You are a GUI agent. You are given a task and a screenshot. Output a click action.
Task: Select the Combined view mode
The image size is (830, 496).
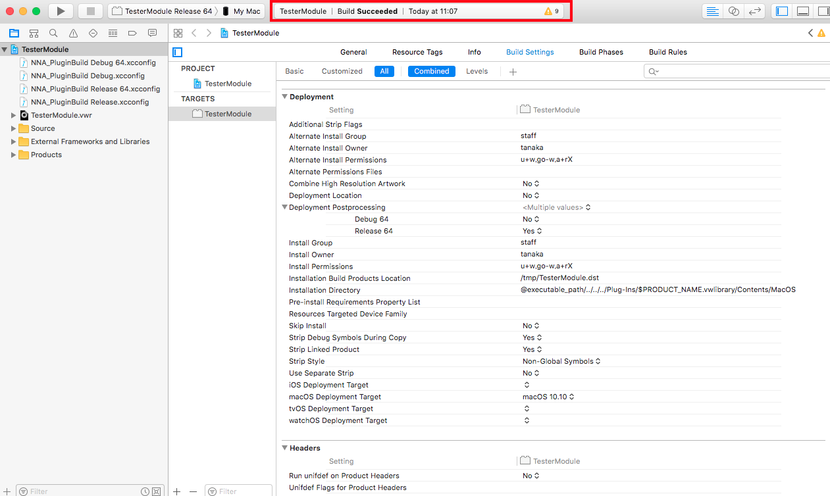tap(432, 71)
